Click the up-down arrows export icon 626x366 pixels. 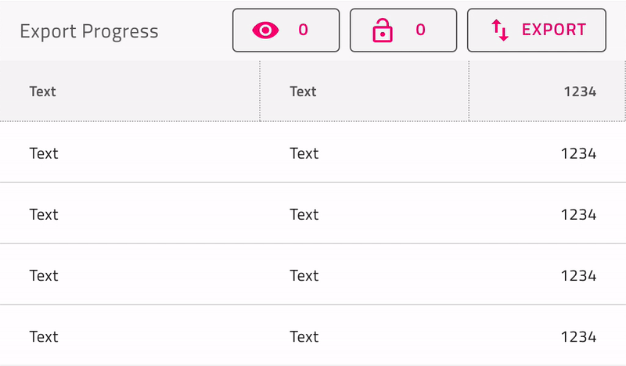[x=500, y=30]
